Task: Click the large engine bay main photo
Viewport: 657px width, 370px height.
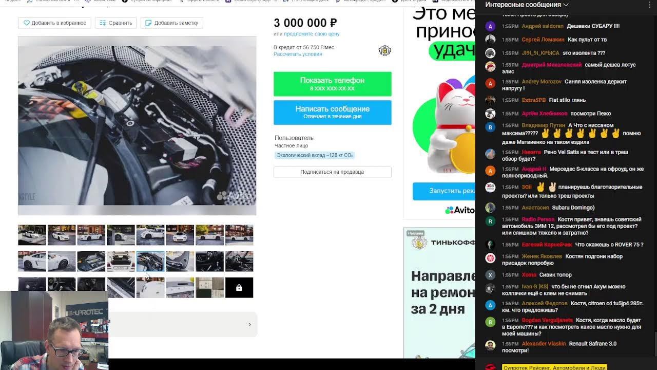Action: click(137, 125)
